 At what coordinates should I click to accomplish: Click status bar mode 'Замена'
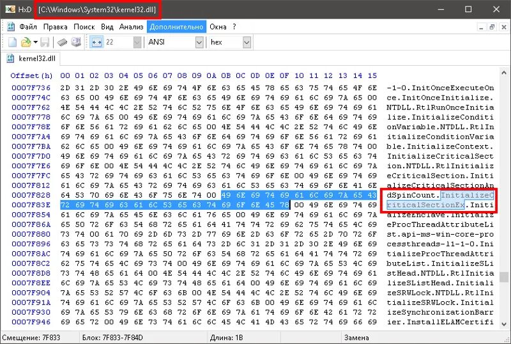tap(356, 338)
